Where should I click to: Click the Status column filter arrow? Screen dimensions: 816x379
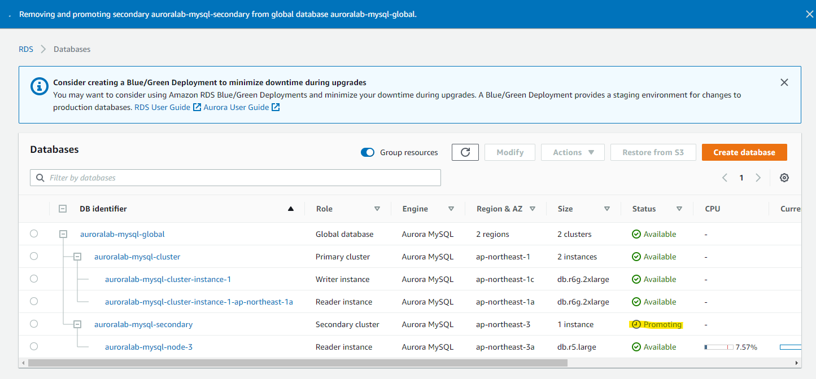tap(679, 209)
